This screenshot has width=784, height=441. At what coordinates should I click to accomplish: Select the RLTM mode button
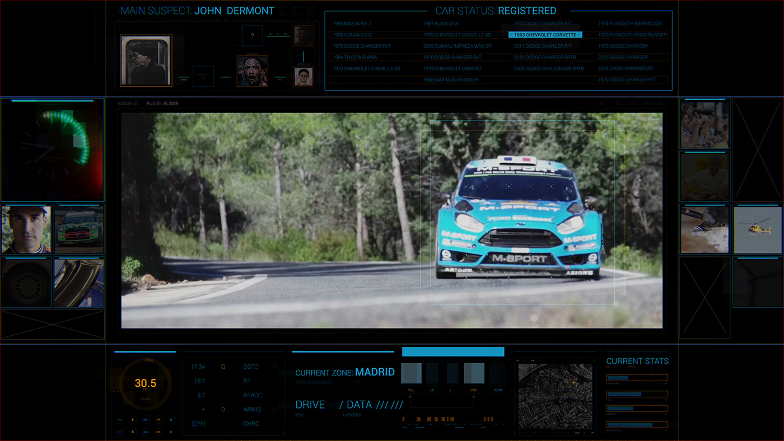pos(498,390)
